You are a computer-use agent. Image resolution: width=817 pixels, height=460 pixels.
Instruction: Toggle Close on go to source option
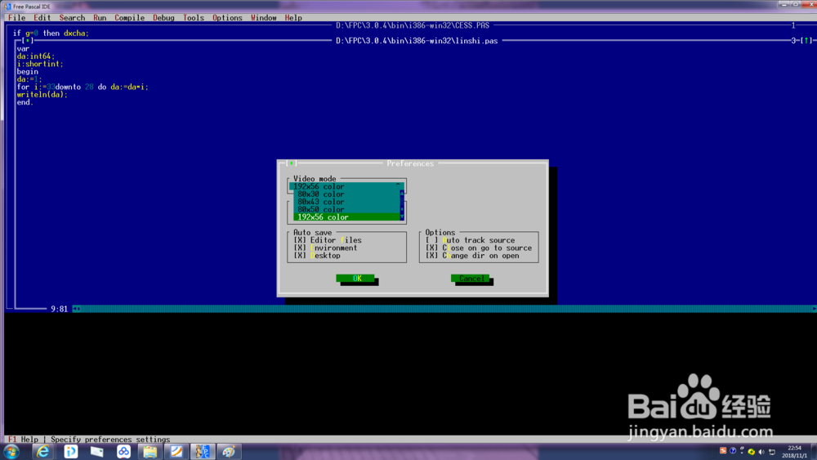pos(432,248)
